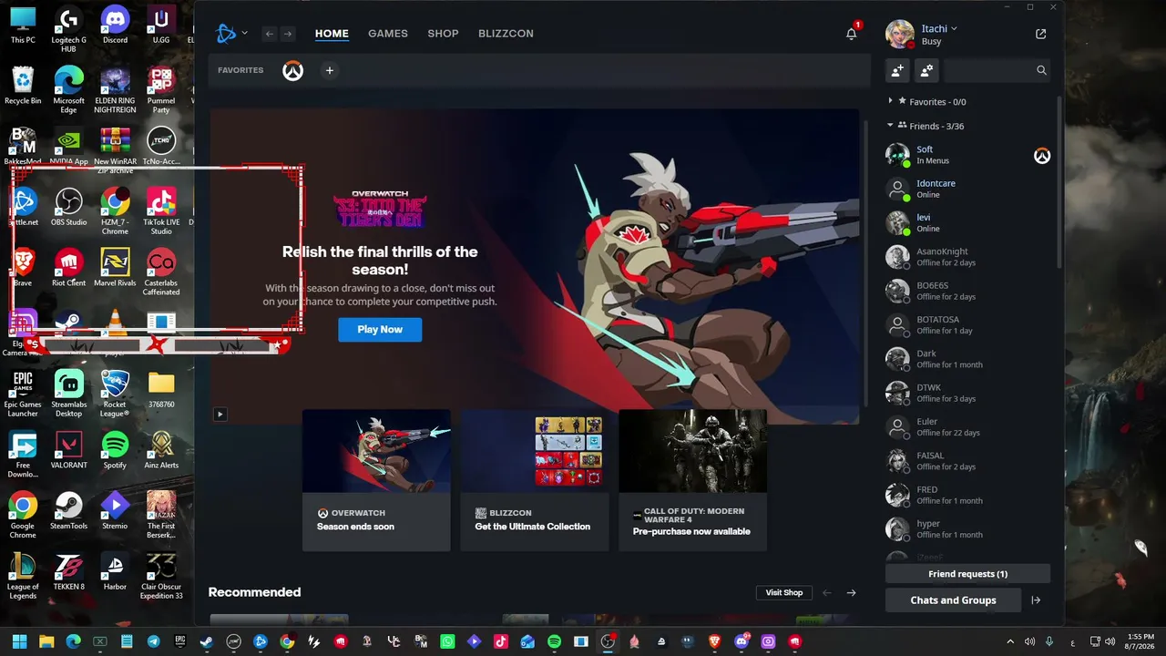This screenshot has height=656, width=1166.
Task: Open the BlizzCon Ultimate Collection card
Action: click(535, 480)
